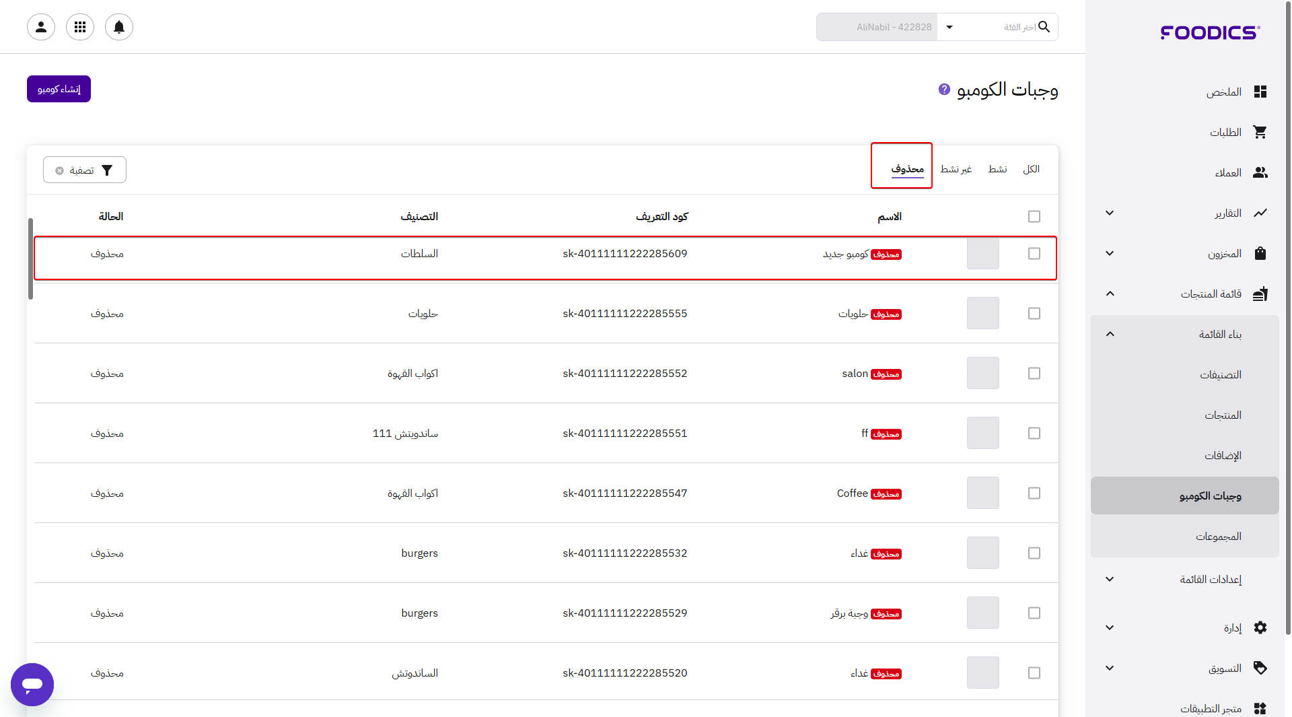Screen dimensions: 1292x717
Task: Switch to the الكل tab
Action: pyautogui.click(x=1031, y=169)
